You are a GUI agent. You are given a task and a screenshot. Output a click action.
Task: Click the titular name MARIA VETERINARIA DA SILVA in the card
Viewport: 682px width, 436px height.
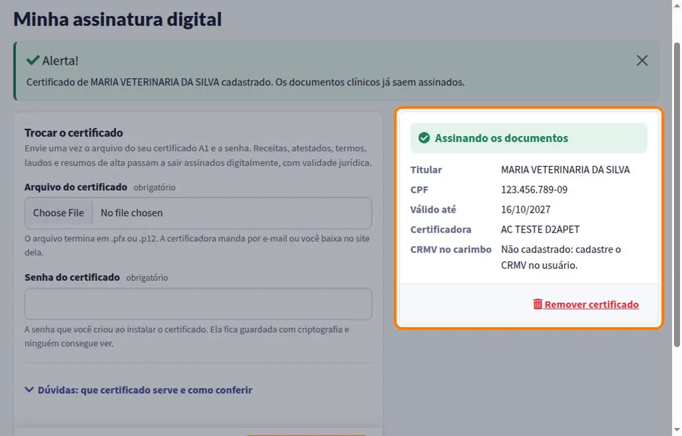pos(565,169)
